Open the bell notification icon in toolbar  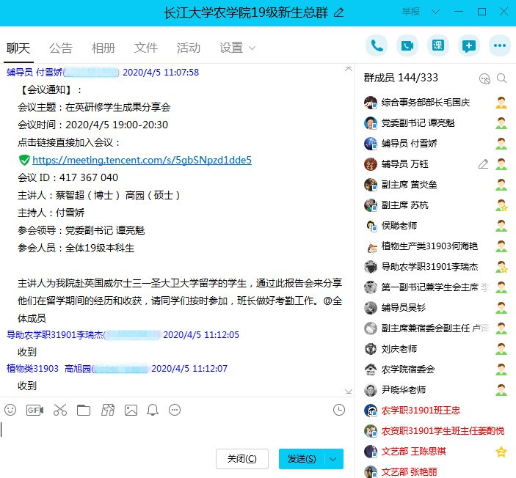153,410
